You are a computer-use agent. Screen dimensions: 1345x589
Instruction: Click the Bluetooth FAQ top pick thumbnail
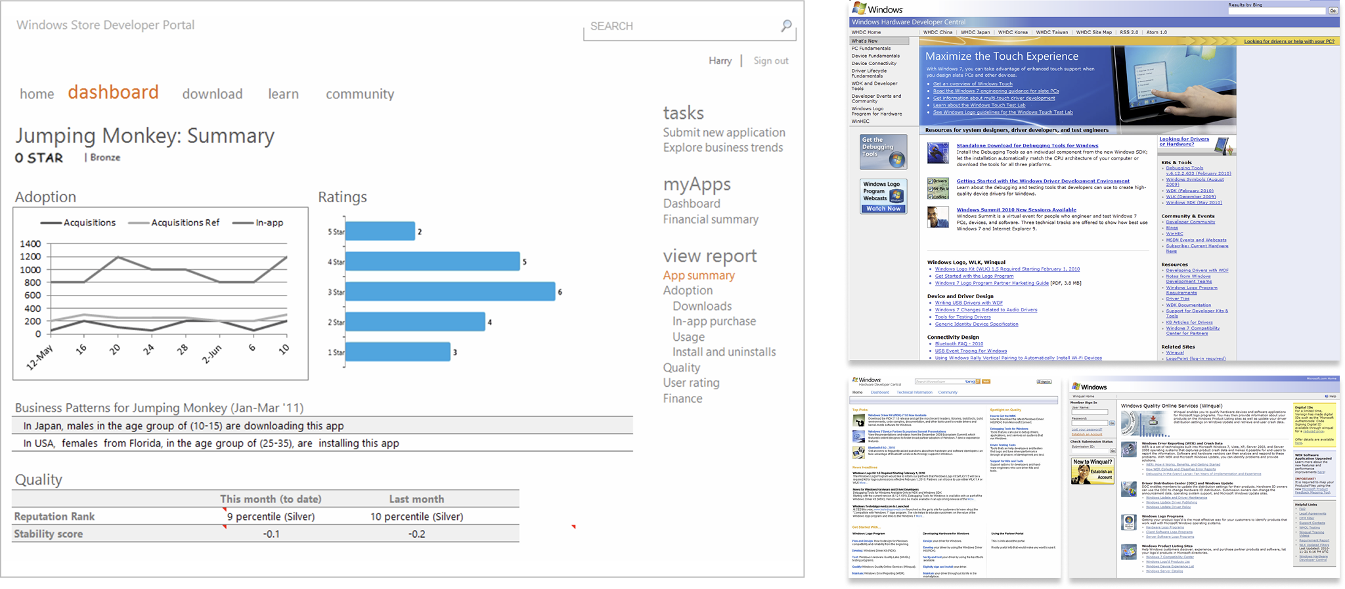click(858, 452)
